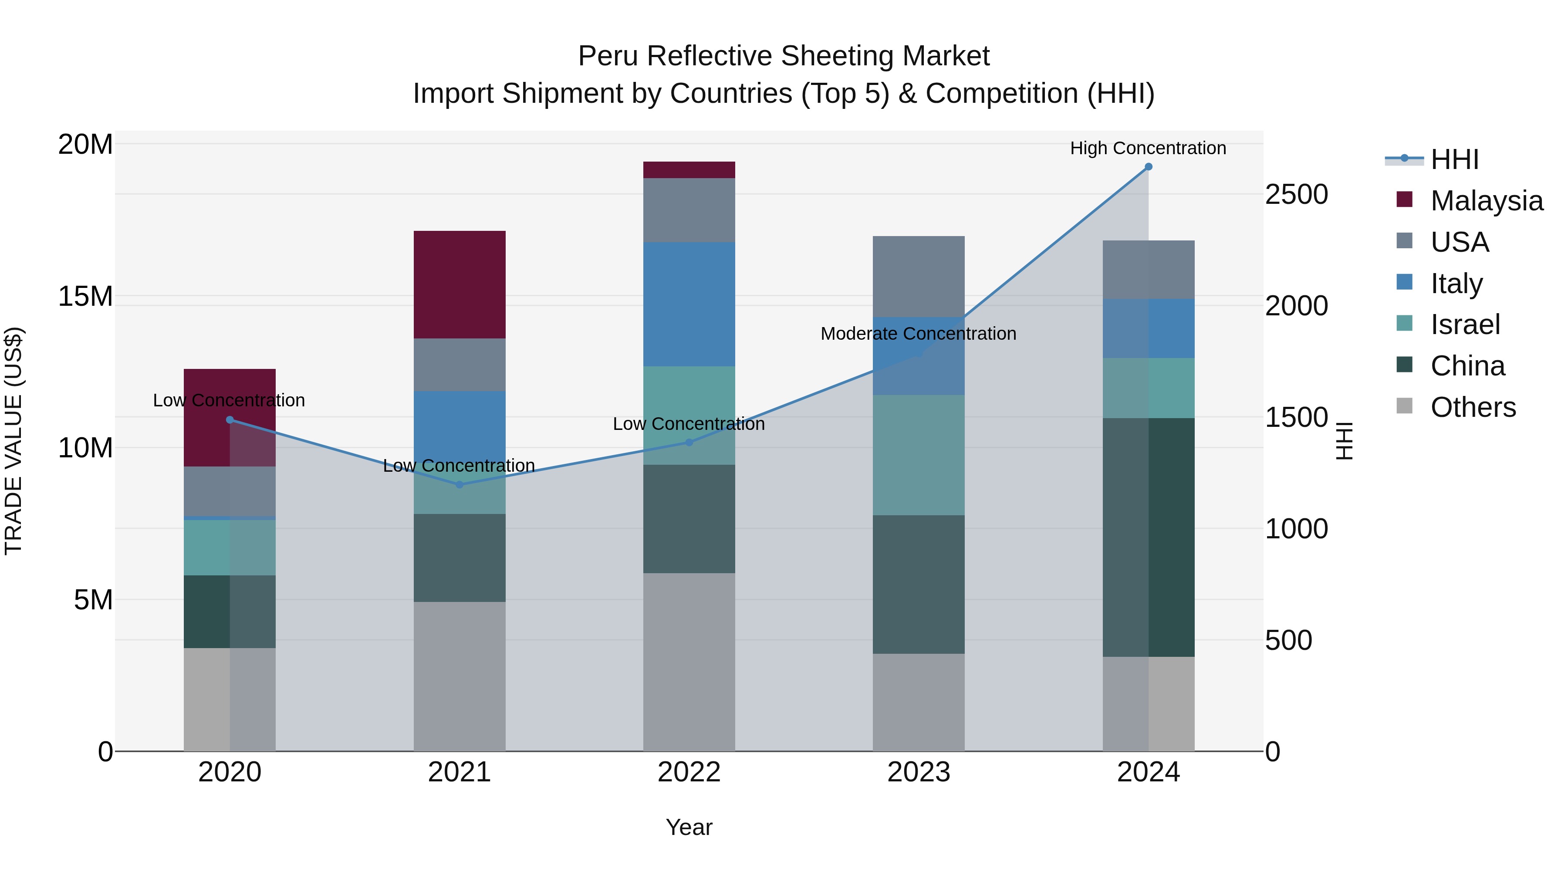Click the 'Peru Reflective Sheeting Market' title
The height and width of the screenshot is (882, 1568).
point(784,56)
